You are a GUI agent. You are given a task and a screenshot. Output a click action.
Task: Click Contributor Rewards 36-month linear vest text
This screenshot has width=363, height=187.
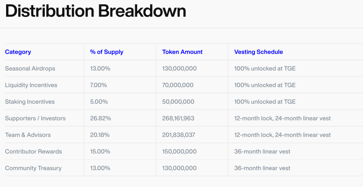(262, 151)
